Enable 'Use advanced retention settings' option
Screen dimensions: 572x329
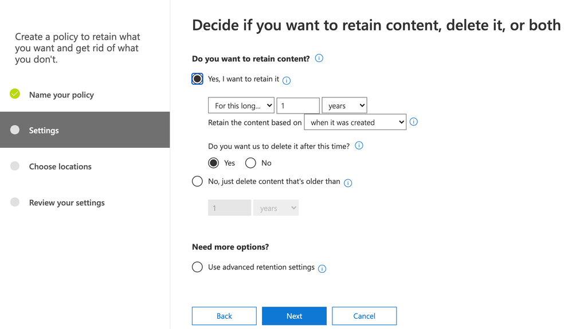point(197,267)
